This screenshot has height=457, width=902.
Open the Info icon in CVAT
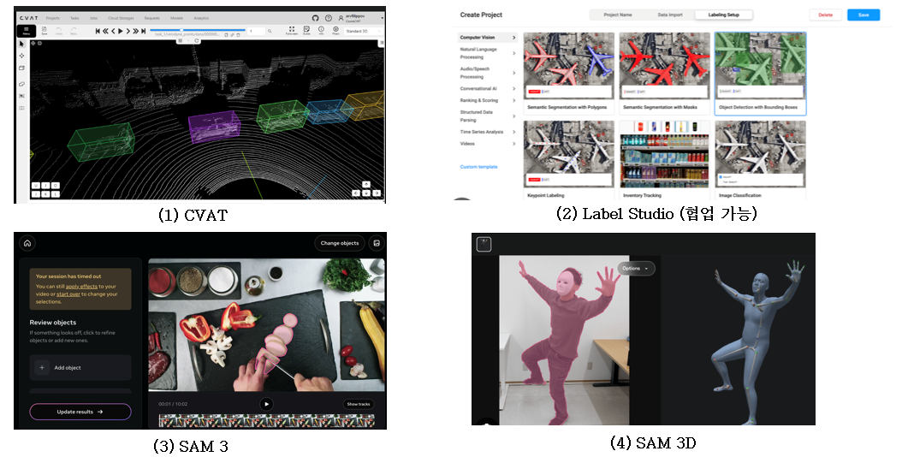(321, 31)
